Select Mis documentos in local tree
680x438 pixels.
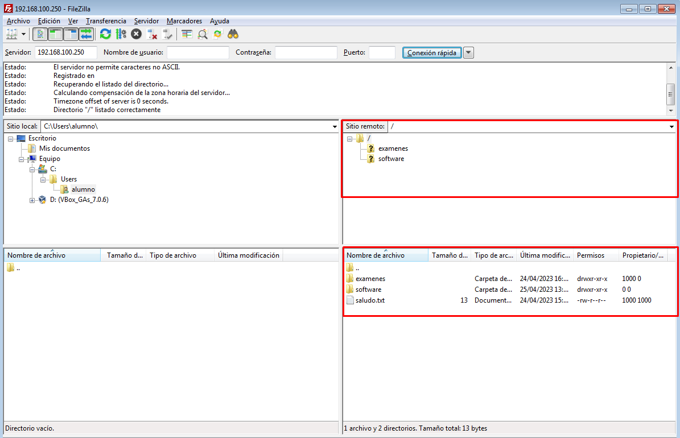tap(64, 148)
